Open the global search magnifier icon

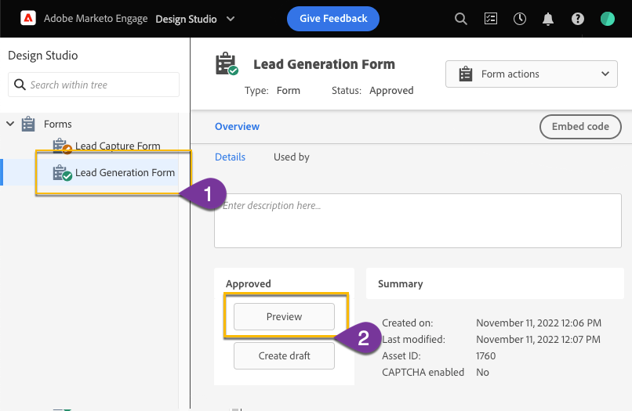point(461,19)
